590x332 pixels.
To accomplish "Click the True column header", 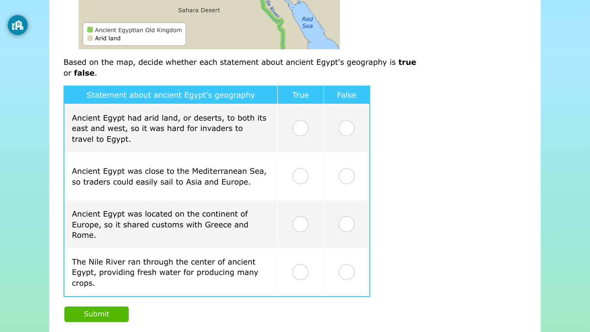I will 300,95.
